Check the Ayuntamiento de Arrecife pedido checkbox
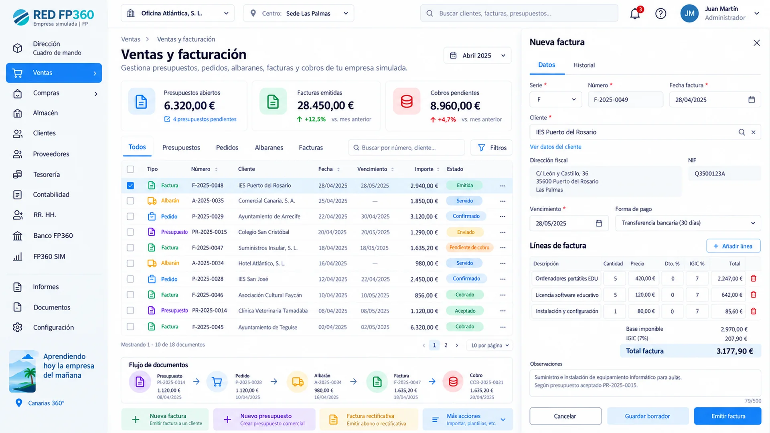This screenshot has height=433, width=770. 130,216
